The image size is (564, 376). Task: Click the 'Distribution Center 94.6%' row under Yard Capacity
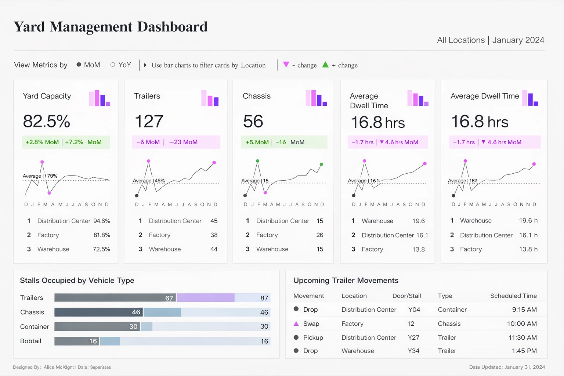[69, 221]
